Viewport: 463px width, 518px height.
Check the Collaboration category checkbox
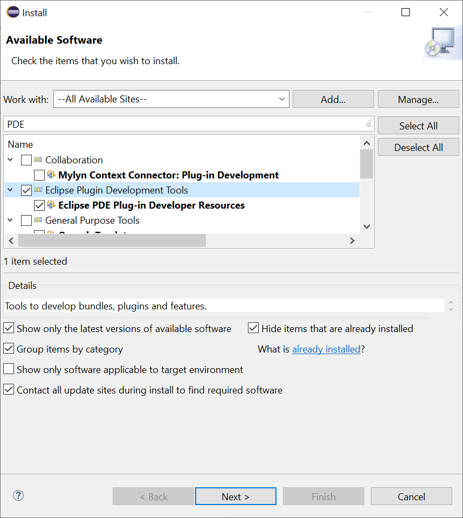[26, 160]
